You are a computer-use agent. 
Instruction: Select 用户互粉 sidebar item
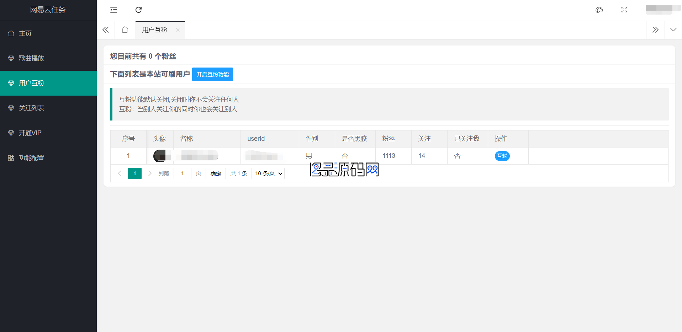point(48,83)
